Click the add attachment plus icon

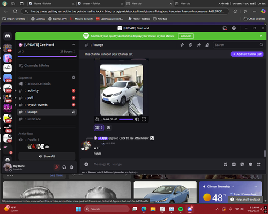pyautogui.click(x=86, y=164)
